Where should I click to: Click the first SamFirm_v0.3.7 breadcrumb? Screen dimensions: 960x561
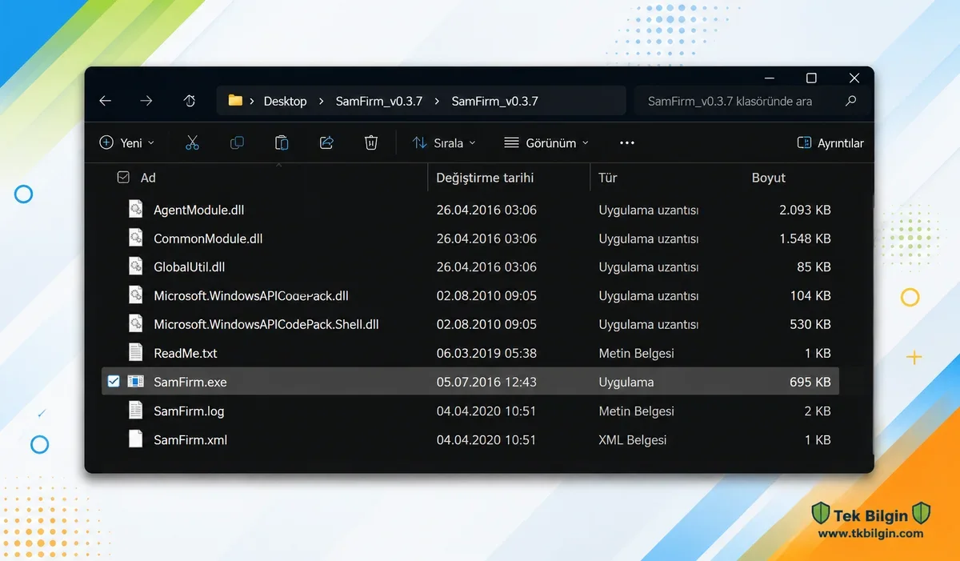379,101
